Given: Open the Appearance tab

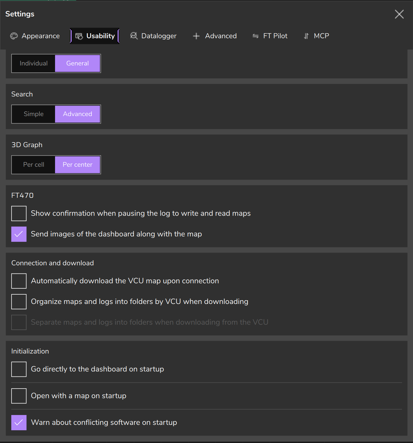Looking at the screenshot, I should (x=35, y=36).
